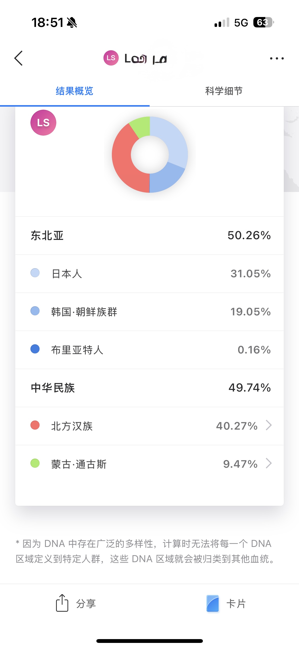Tap the 布里亚特人 dark blue color dot
This screenshot has height=649, width=299.
pos(35,349)
